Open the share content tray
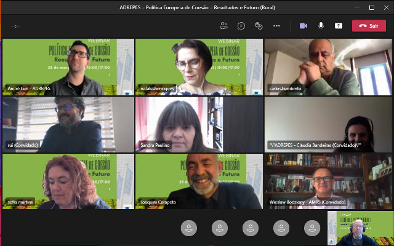Viewport: 394px width, 246px height. [339, 26]
